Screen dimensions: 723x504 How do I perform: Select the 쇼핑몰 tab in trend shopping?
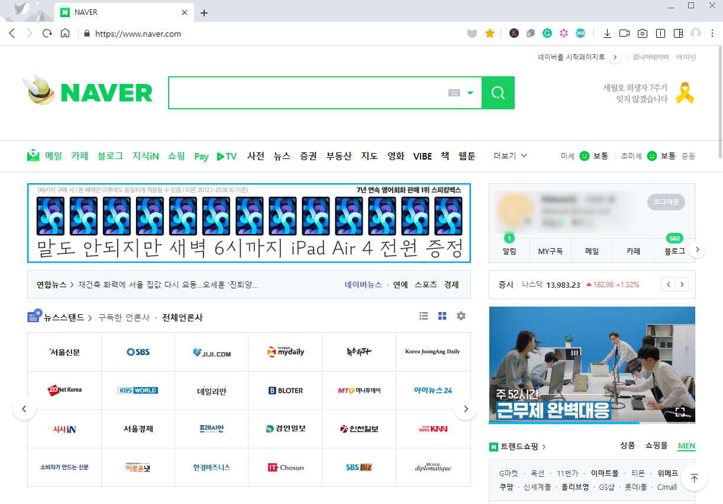656,446
